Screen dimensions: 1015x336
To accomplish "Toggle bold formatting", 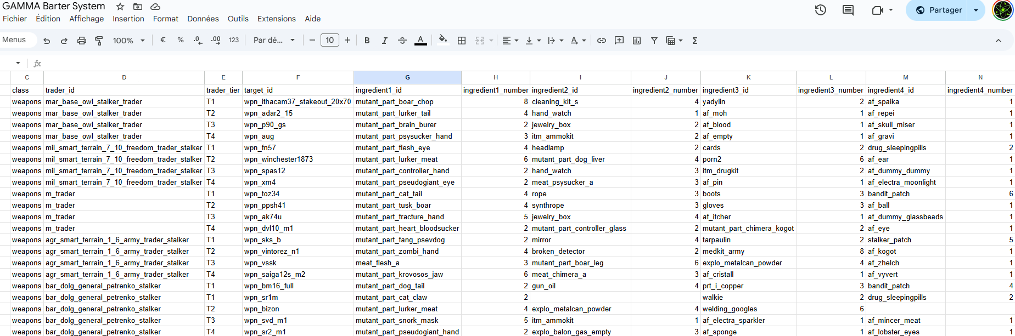I will pos(367,40).
